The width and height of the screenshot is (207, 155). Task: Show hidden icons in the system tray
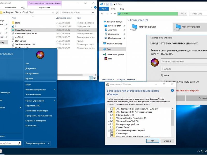(x=198, y=151)
